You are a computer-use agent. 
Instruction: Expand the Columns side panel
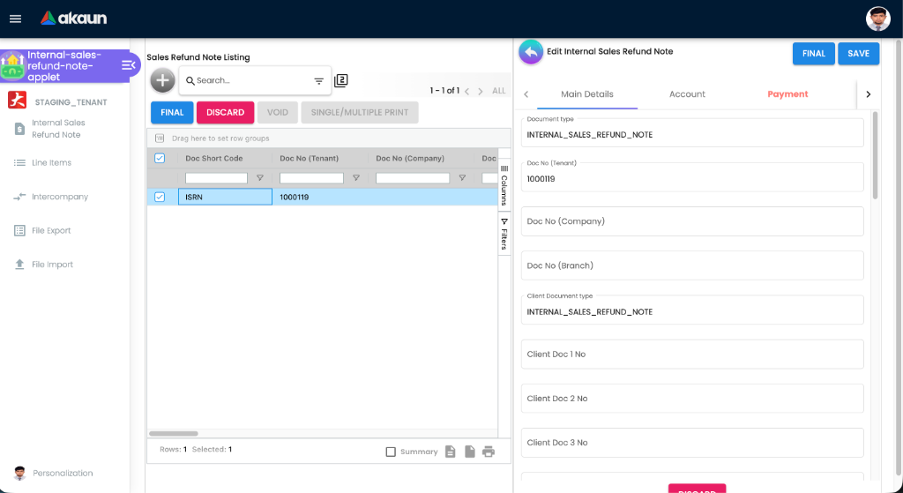(504, 185)
